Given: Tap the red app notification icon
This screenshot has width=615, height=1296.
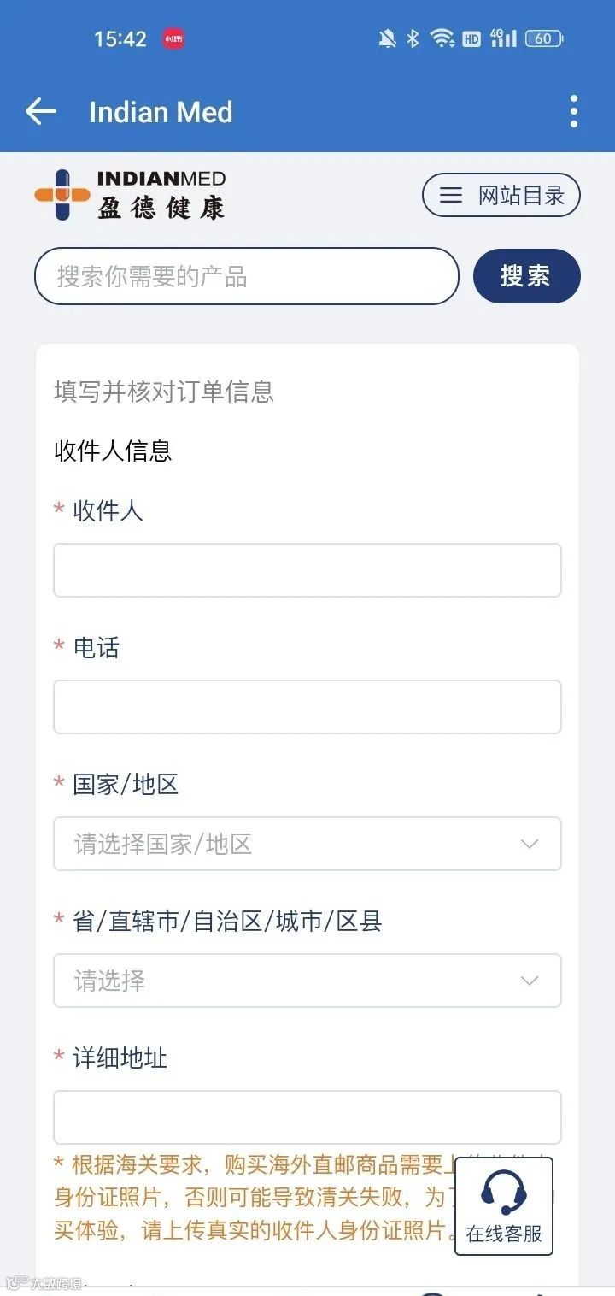Looking at the screenshot, I should 174,38.
